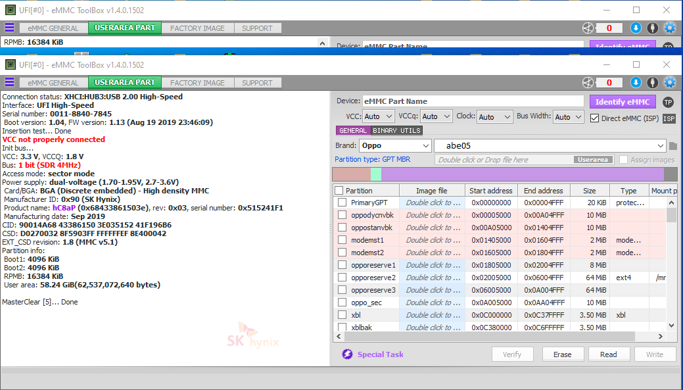The image size is (683, 390).
Task: Tick the opporeserve2 partition checkbox
Action: pyautogui.click(x=342, y=278)
